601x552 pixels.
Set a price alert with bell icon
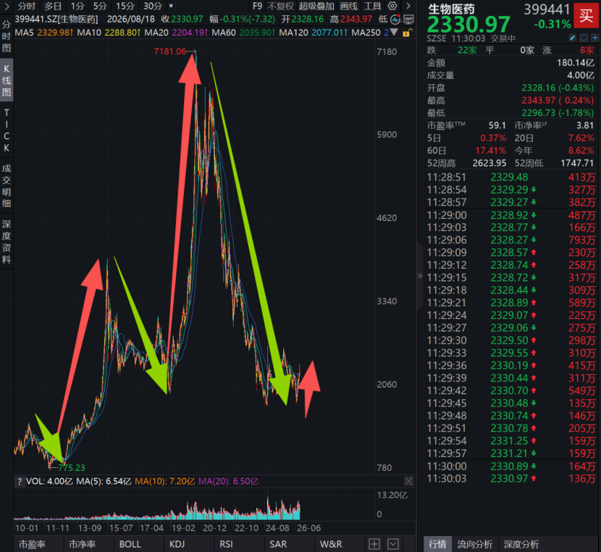[584, 38]
